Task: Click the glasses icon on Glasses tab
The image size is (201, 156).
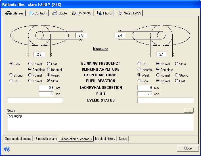Action: [9, 13]
